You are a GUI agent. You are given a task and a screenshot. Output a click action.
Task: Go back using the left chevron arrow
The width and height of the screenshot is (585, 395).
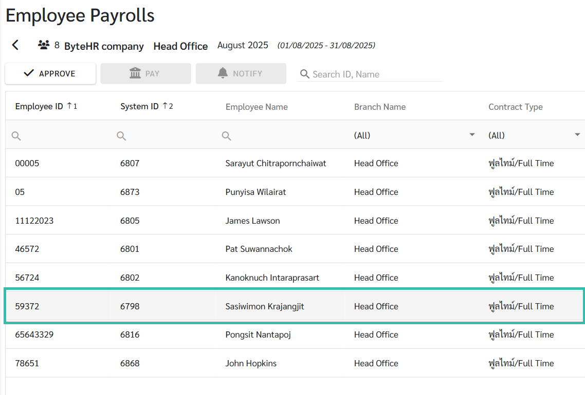tap(15, 45)
